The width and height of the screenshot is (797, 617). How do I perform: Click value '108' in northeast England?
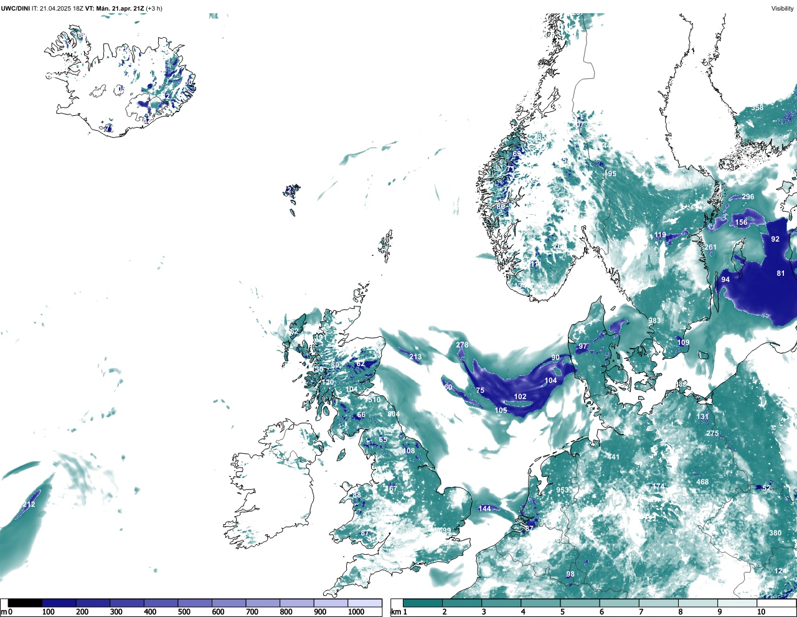pyautogui.click(x=408, y=451)
